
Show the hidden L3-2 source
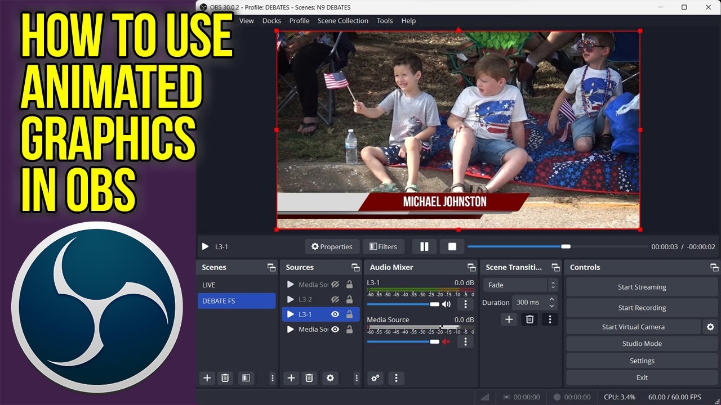coord(335,300)
